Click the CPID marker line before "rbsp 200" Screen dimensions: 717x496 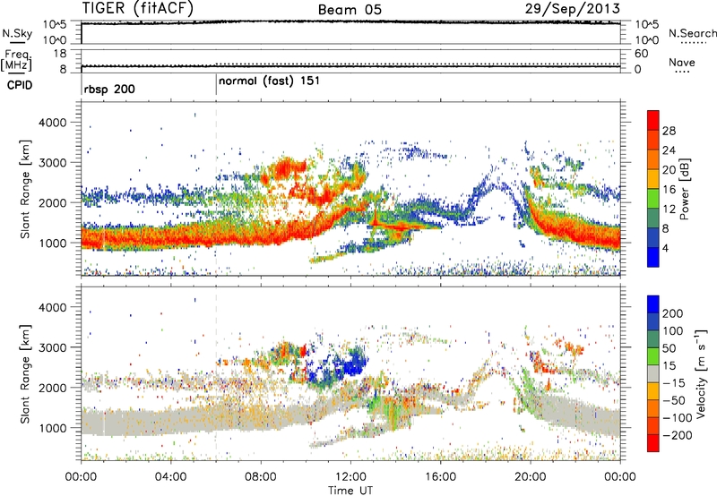click(x=82, y=86)
